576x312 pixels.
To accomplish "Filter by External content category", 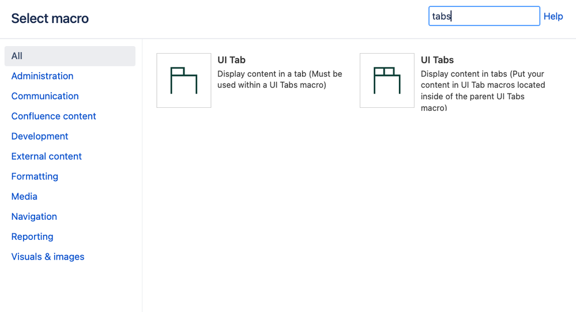I will (46, 156).
